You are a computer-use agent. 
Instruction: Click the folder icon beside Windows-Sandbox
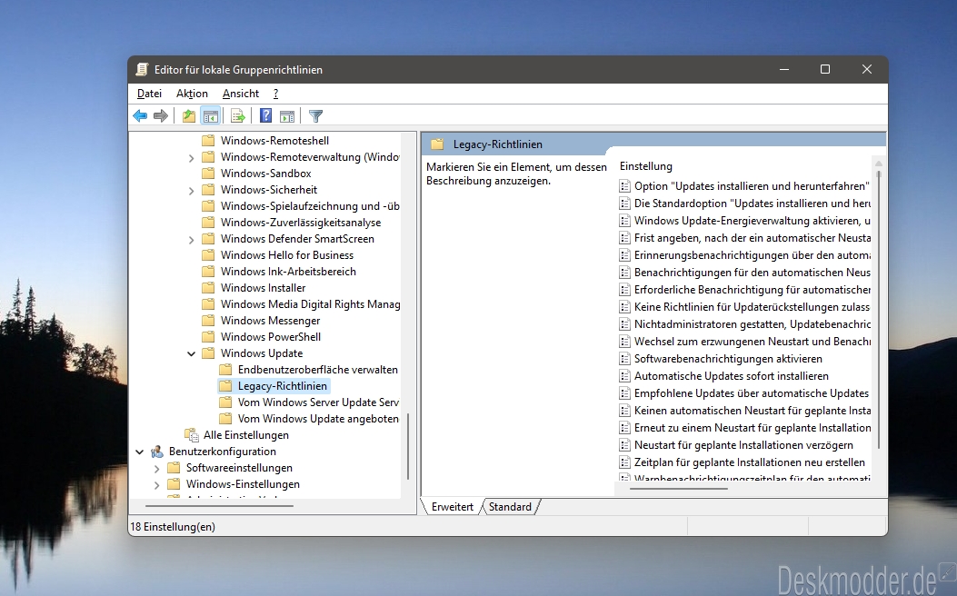coord(208,174)
